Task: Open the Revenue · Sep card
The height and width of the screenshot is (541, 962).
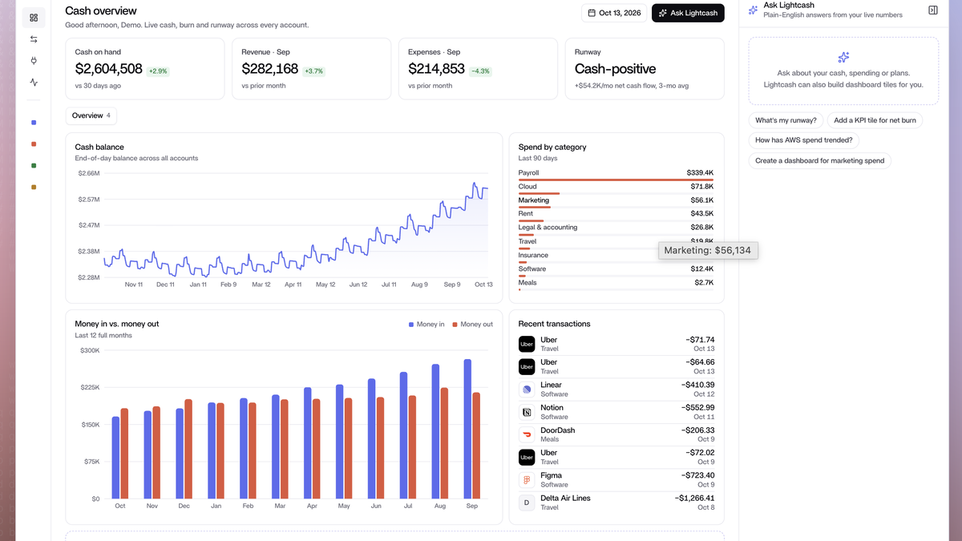Action: [311, 68]
